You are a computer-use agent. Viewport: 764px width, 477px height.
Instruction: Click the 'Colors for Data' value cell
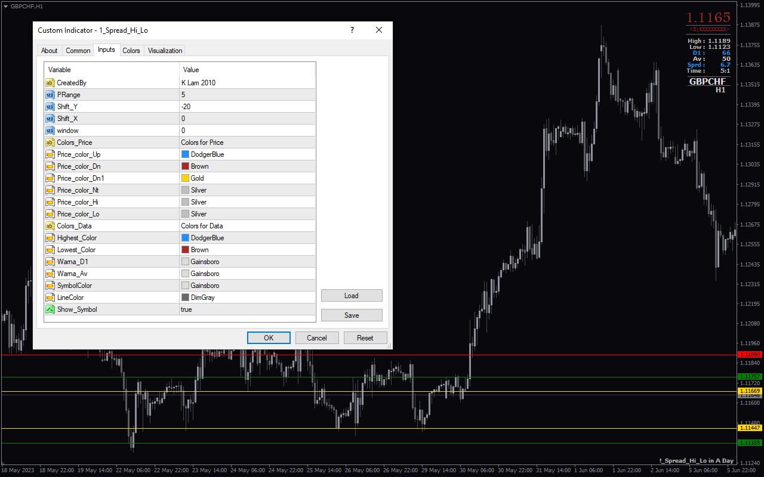pos(247,226)
